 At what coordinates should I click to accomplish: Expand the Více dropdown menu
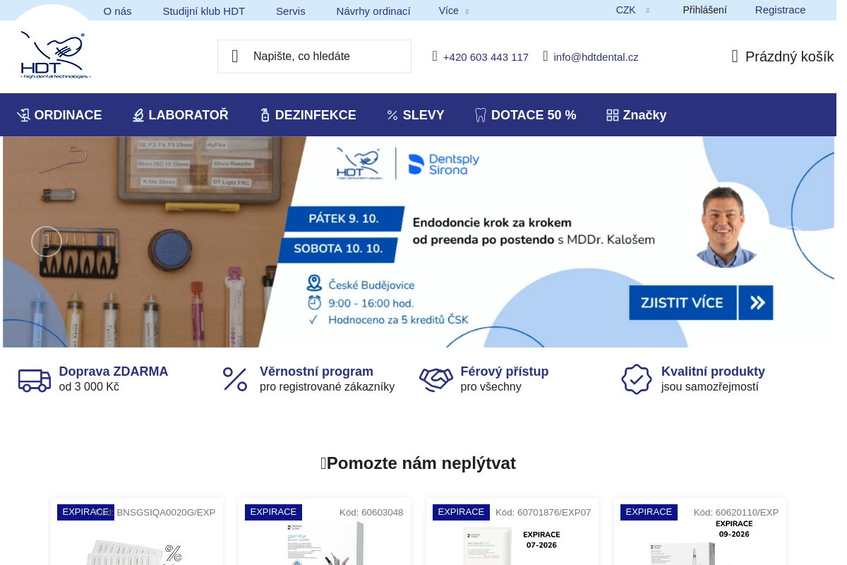[x=454, y=11]
